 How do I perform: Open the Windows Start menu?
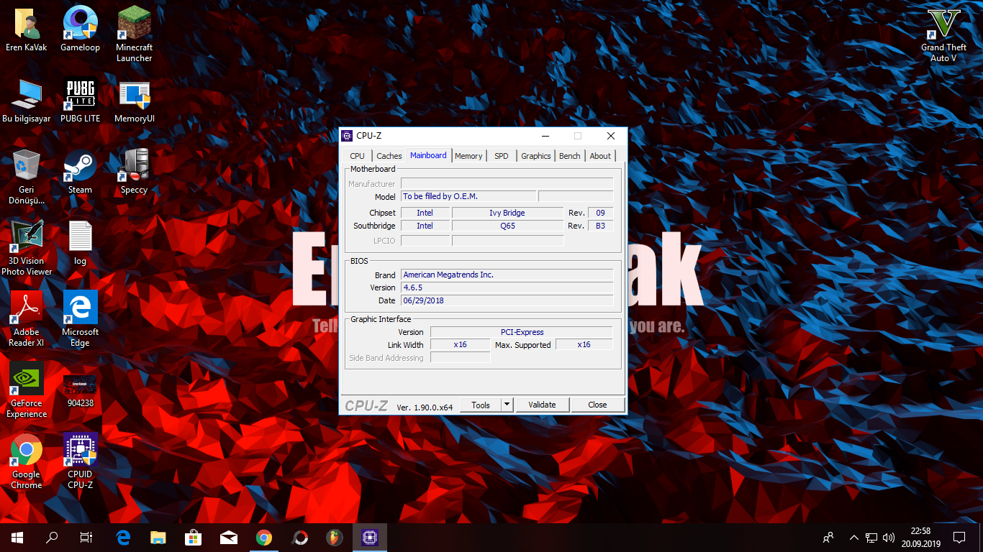[17, 537]
